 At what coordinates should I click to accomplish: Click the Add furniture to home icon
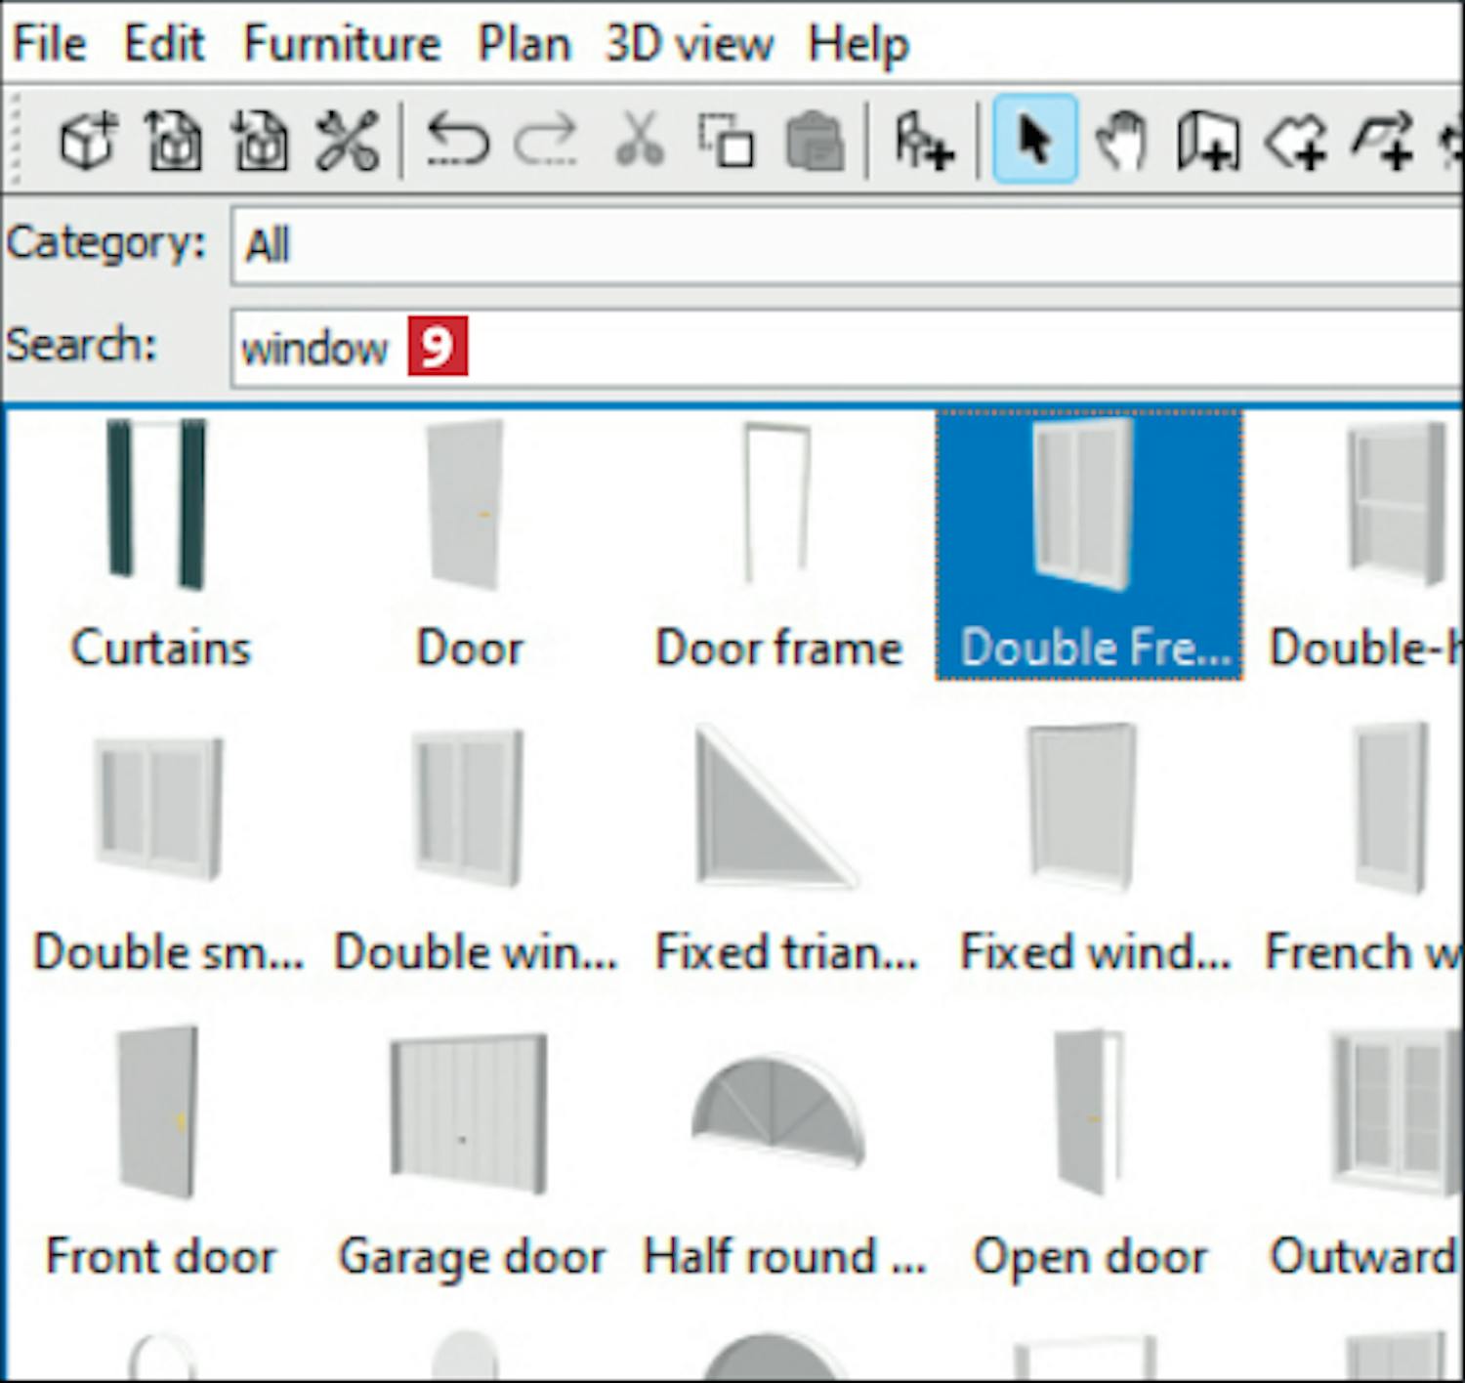click(x=923, y=142)
